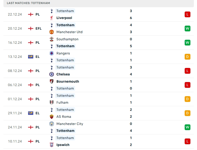This screenshot has height=150, width=197.
Task: Click orange D badge for Rangers match
Action: [x=187, y=57]
